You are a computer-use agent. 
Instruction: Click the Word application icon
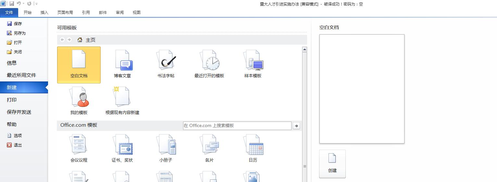pyautogui.click(x=3, y=4)
